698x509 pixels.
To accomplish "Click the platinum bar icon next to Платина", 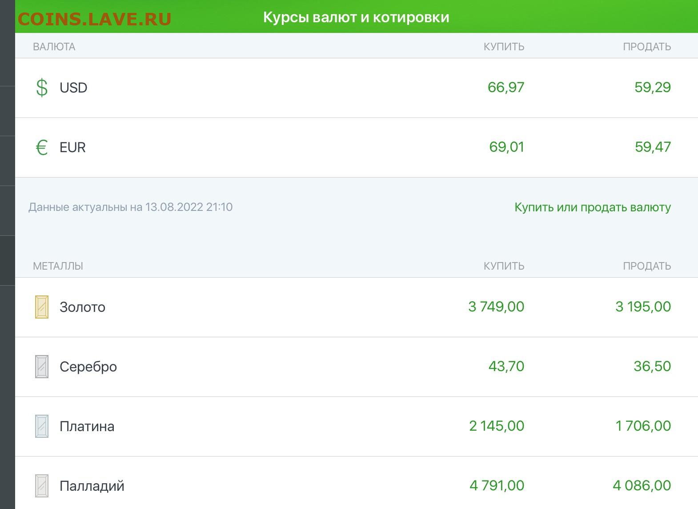I will (x=42, y=426).
